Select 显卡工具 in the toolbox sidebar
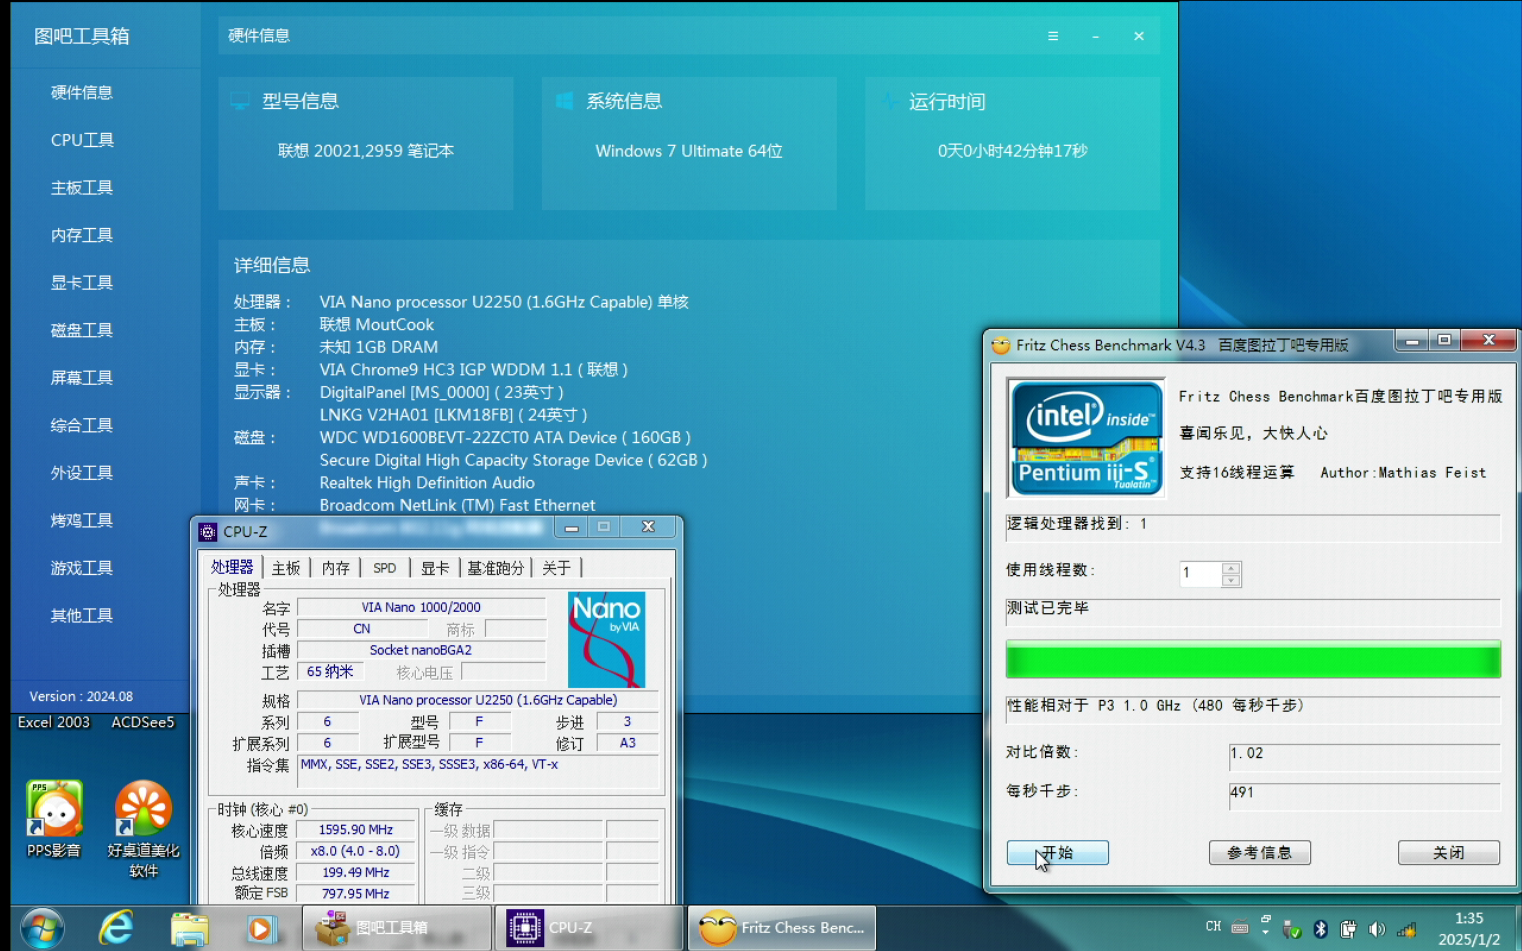This screenshot has height=951, width=1522. coord(82,282)
